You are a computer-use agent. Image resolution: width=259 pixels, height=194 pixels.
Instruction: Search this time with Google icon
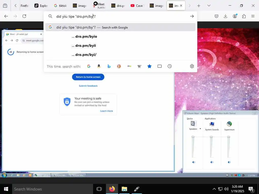pyautogui.click(x=89, y=66)
